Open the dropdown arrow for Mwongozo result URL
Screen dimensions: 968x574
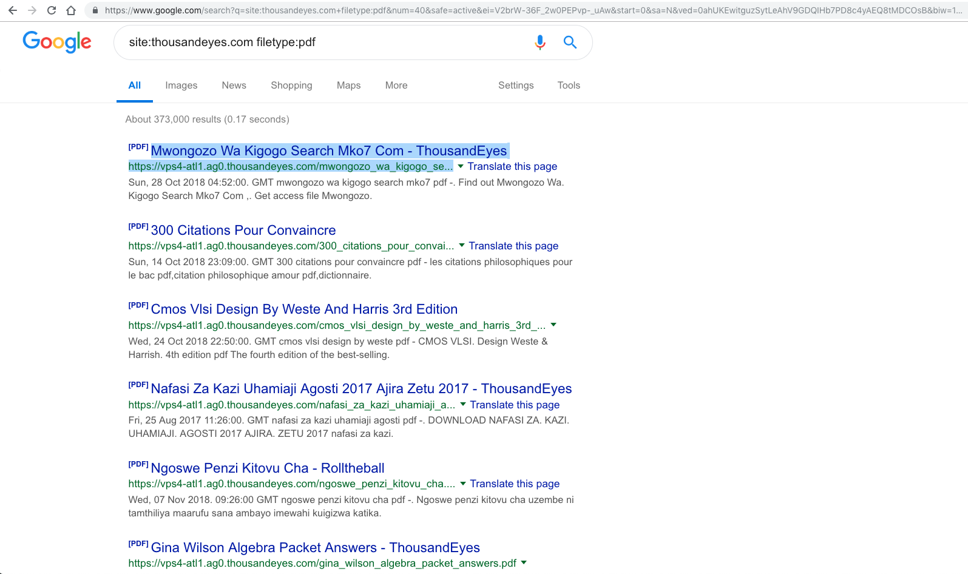pos(461,166)
